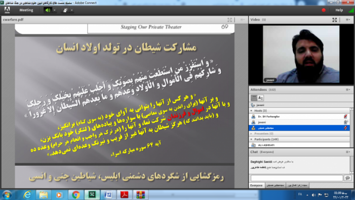Click the Adobe logo in menu bar
Image resolution: width=355 pixels, height=200 pixels.
point(7,10)
